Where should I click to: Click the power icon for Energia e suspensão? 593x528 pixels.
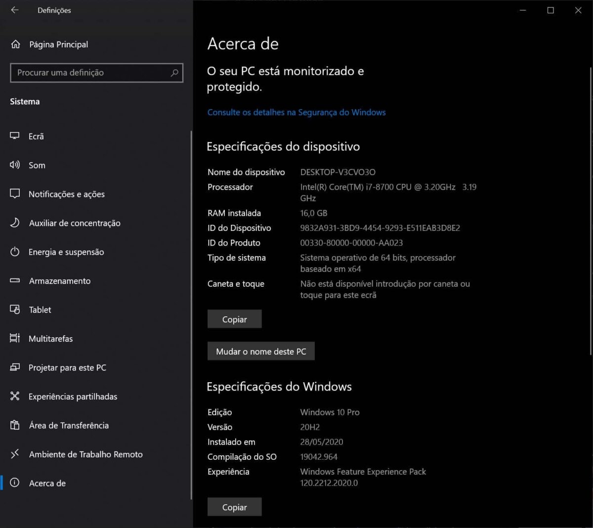click(15, 252)
